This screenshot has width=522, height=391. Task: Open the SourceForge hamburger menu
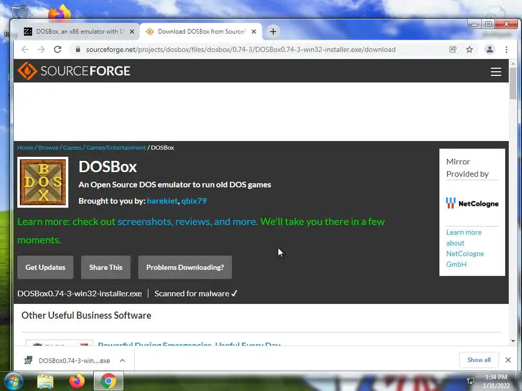click(x=495, y=71)
